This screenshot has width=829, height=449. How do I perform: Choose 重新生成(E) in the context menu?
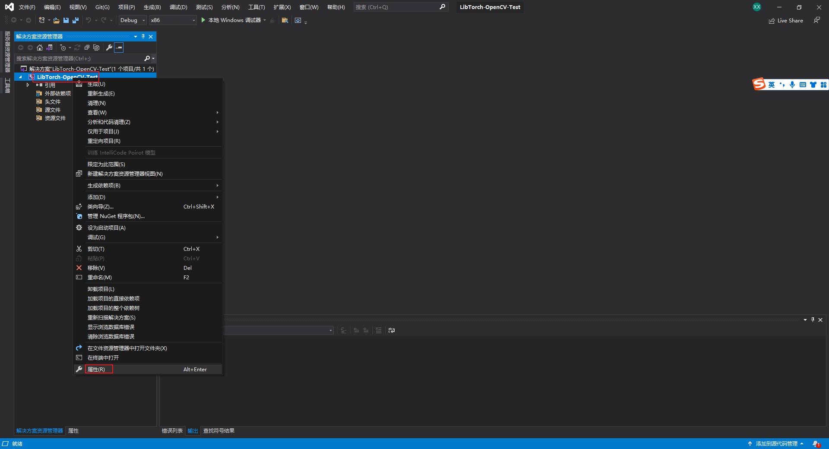(148, 94)
